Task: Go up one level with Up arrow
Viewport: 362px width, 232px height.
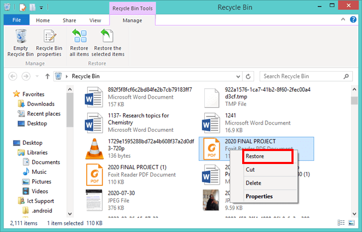Action: (x=47, y=76)
